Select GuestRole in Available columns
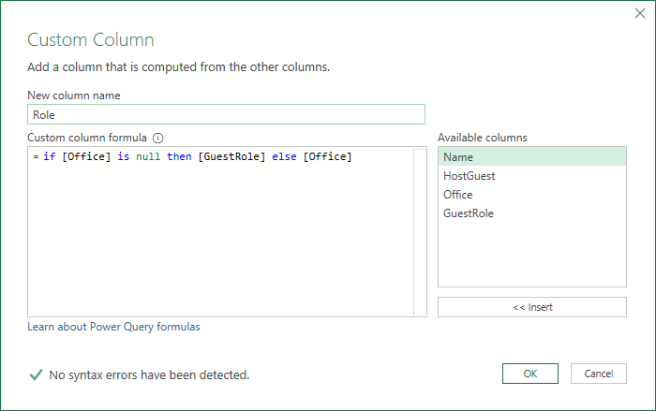Image resolution: width=656 pixels, height=411 pixels. [x=532, y=213]
